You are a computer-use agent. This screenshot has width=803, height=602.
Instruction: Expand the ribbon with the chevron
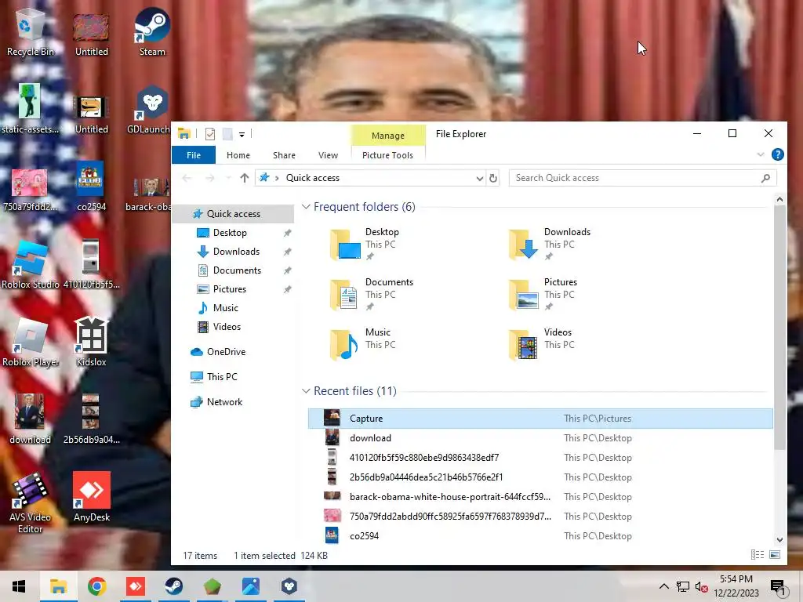click(x=761, y=154)
